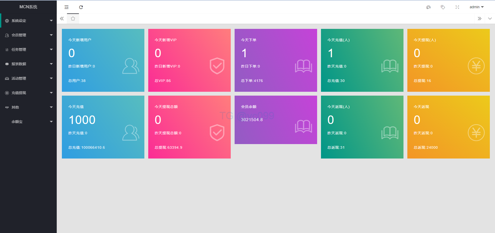The width and height of the screenshot is (495, 233).
Task: Click the yen icon on 今天提现(人) card
Action: [476, 66]
